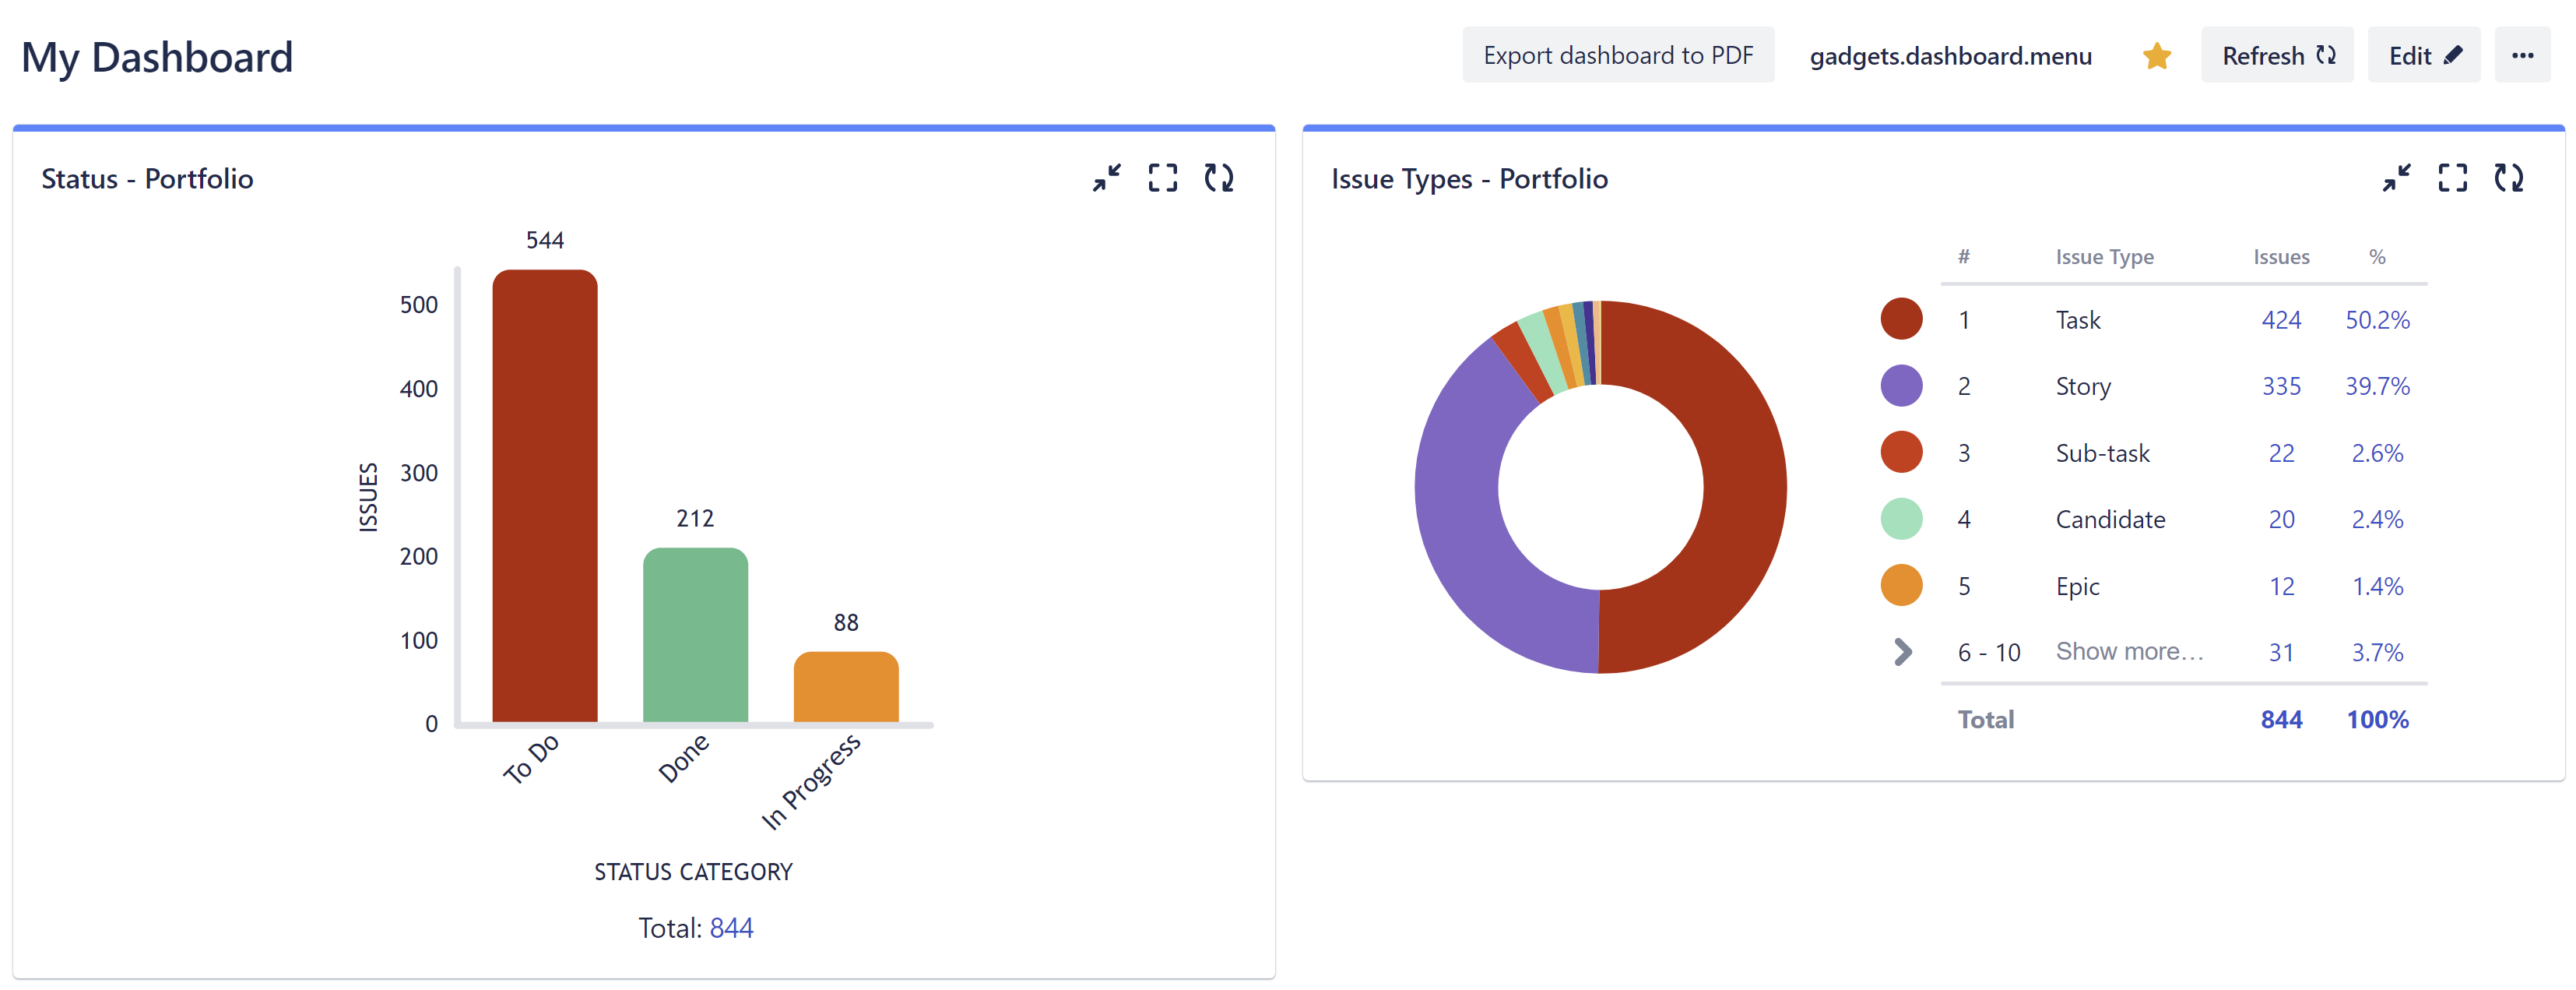Open the ellipsis overflow menu
2576x990 pixels.
2524,55
